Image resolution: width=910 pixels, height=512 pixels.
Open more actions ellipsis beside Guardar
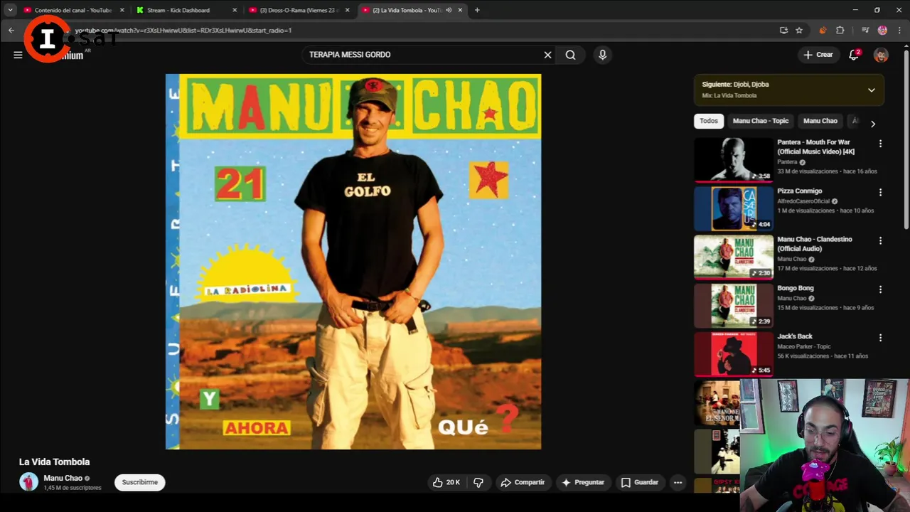point(678,482)
